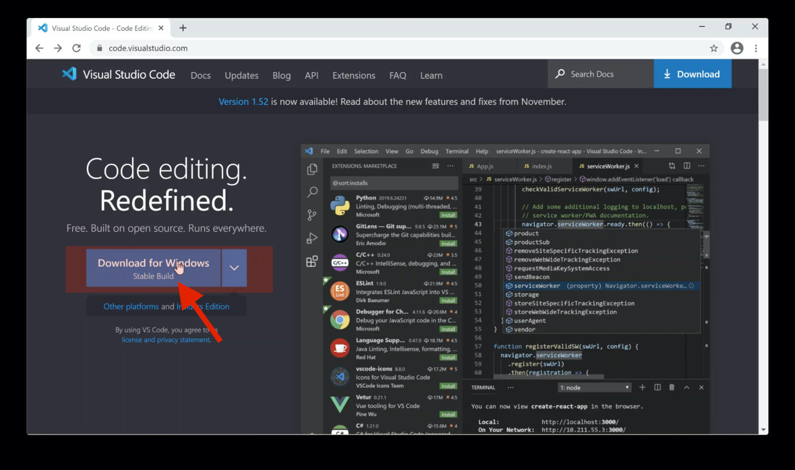Open a new browser tab with plus icon
This screenshot has width=795, height=470.
[183, 28]
